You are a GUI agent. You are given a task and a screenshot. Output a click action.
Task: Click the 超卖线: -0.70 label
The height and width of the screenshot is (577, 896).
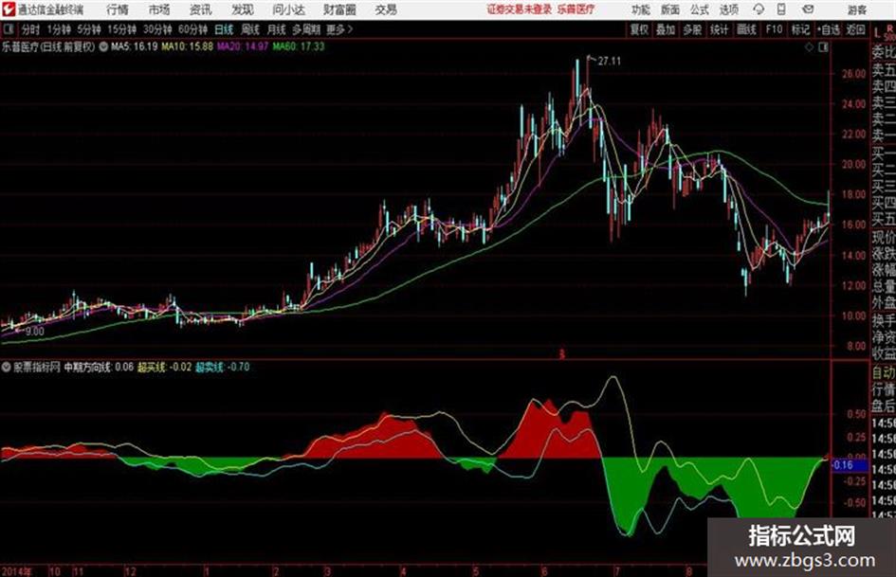(223, 367)
